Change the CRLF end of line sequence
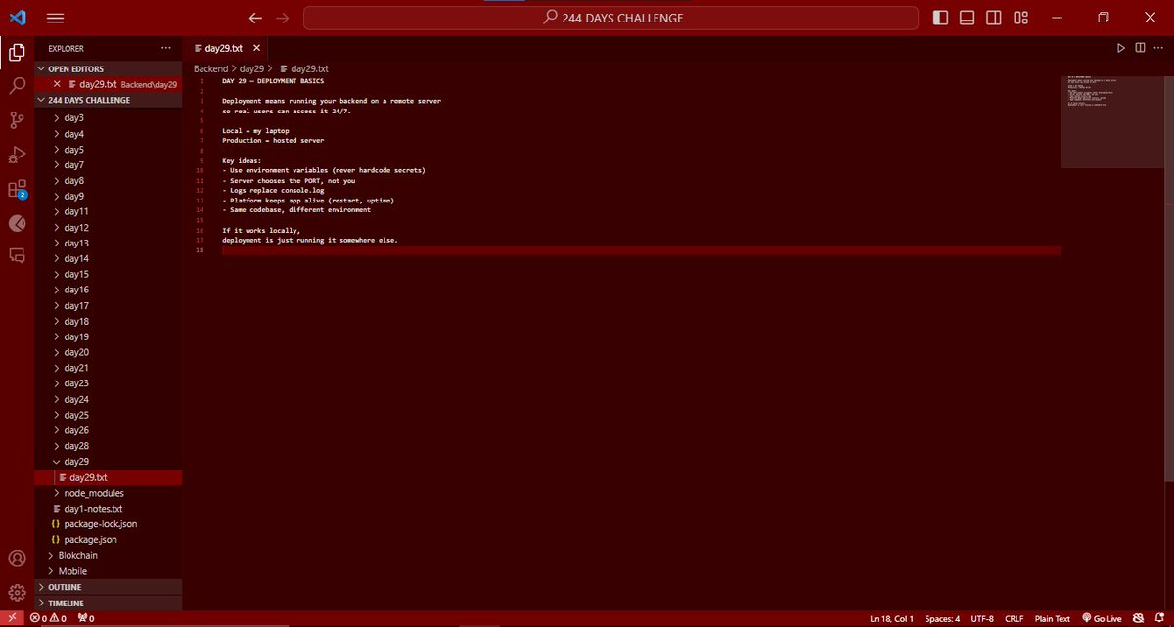Viewport: 1174px width, 627px height. point(1014,618)
